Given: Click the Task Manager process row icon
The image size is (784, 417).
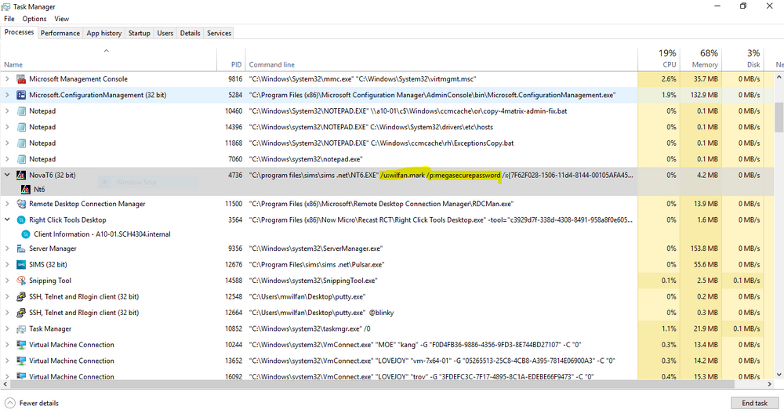Looking at the screenshot, I should coord(21,328).
